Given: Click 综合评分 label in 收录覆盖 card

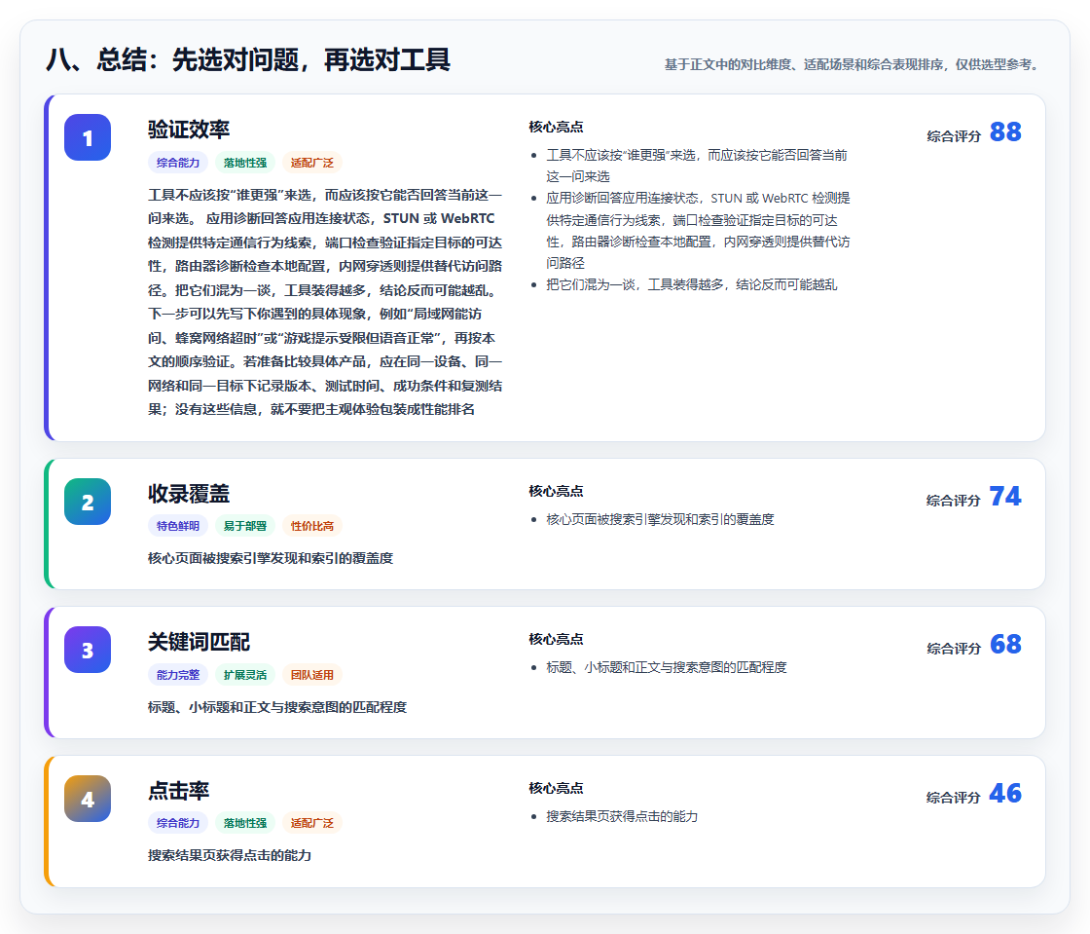Looking at the screenshot, I should click(x=954, y=500).
